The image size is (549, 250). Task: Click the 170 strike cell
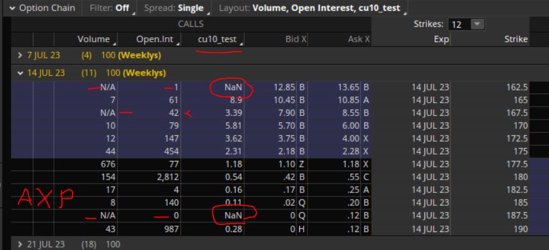pyautogui.click(x=521, y=126)
